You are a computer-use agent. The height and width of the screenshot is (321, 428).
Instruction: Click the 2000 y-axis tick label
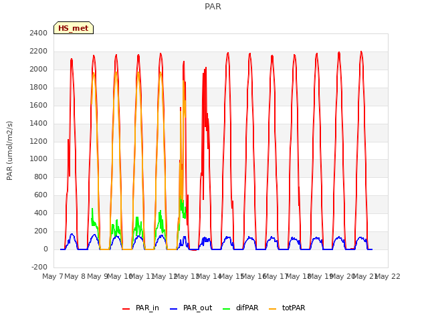[x=39, y=69]
